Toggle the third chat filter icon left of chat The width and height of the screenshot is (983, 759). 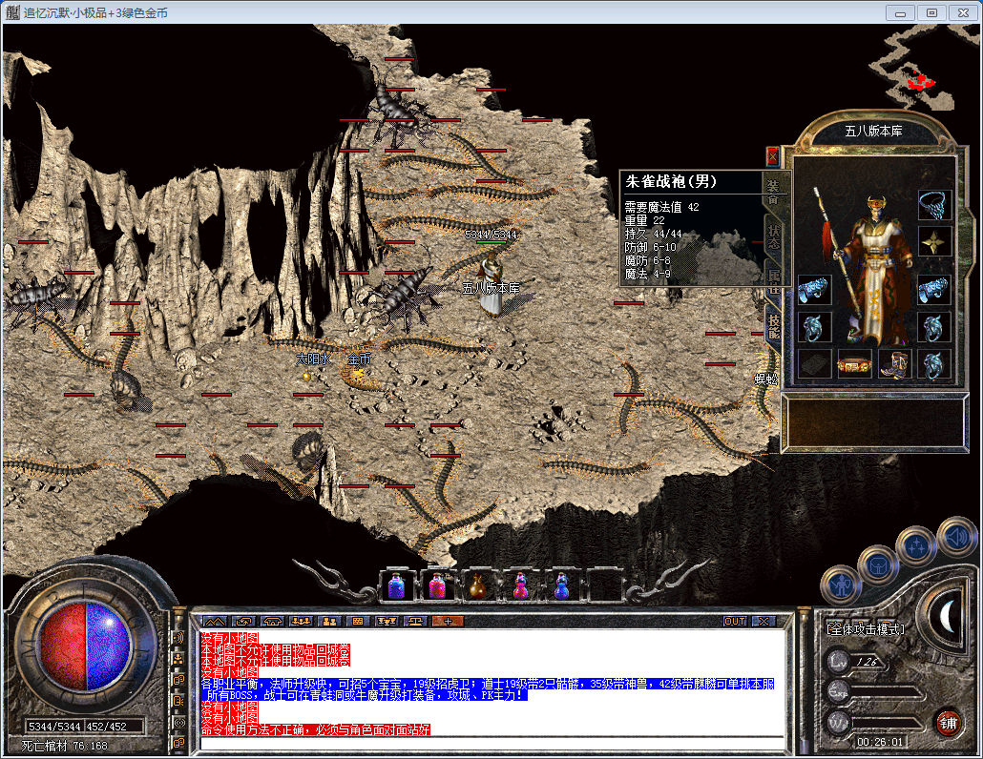[178, 680]
